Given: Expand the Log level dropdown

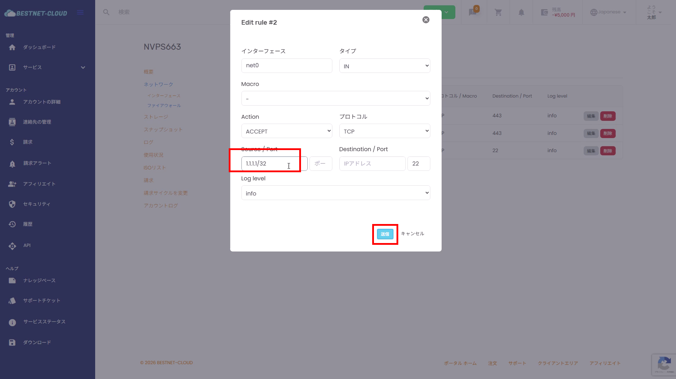Looking at the screenshot, I should 336,193.
